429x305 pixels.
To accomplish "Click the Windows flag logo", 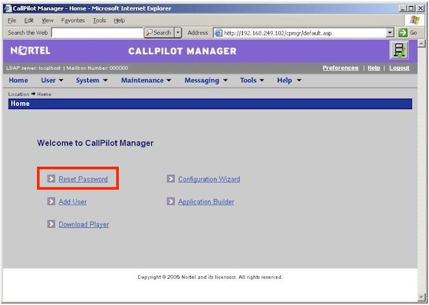I will coord(414,20).
